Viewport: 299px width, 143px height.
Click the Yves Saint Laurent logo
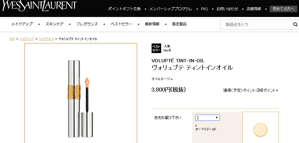pyautogui.click(x=40, y=5)
